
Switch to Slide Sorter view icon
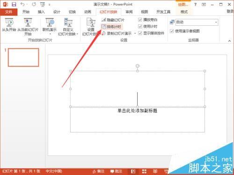click(x=144, y=171)
